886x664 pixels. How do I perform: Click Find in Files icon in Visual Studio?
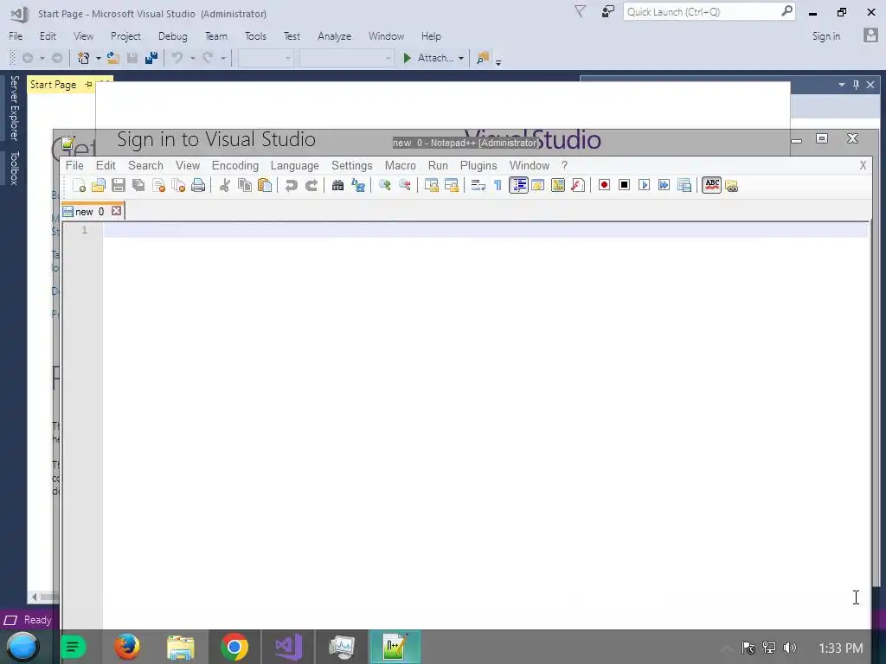pos(483,58)
